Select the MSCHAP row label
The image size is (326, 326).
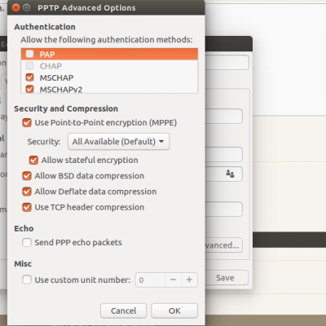click(56, 78)
